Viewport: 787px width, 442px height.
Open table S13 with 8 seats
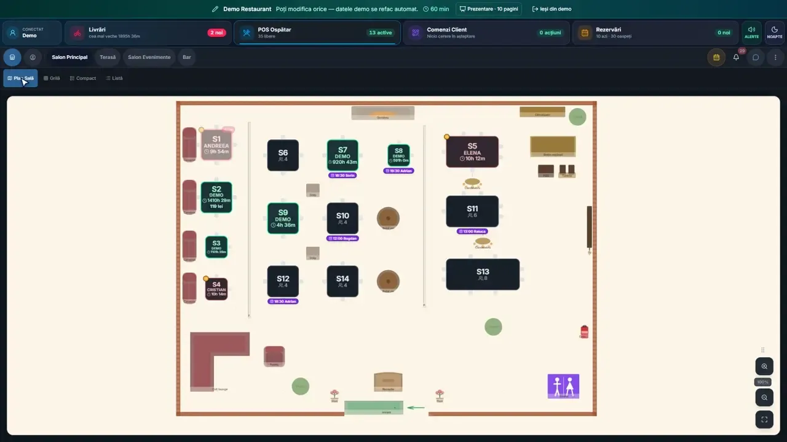pyautogui.click(x=483, y=274)
